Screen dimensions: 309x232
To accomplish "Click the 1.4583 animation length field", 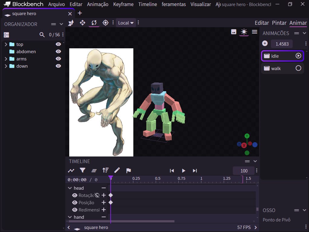I will click(282, 44).
